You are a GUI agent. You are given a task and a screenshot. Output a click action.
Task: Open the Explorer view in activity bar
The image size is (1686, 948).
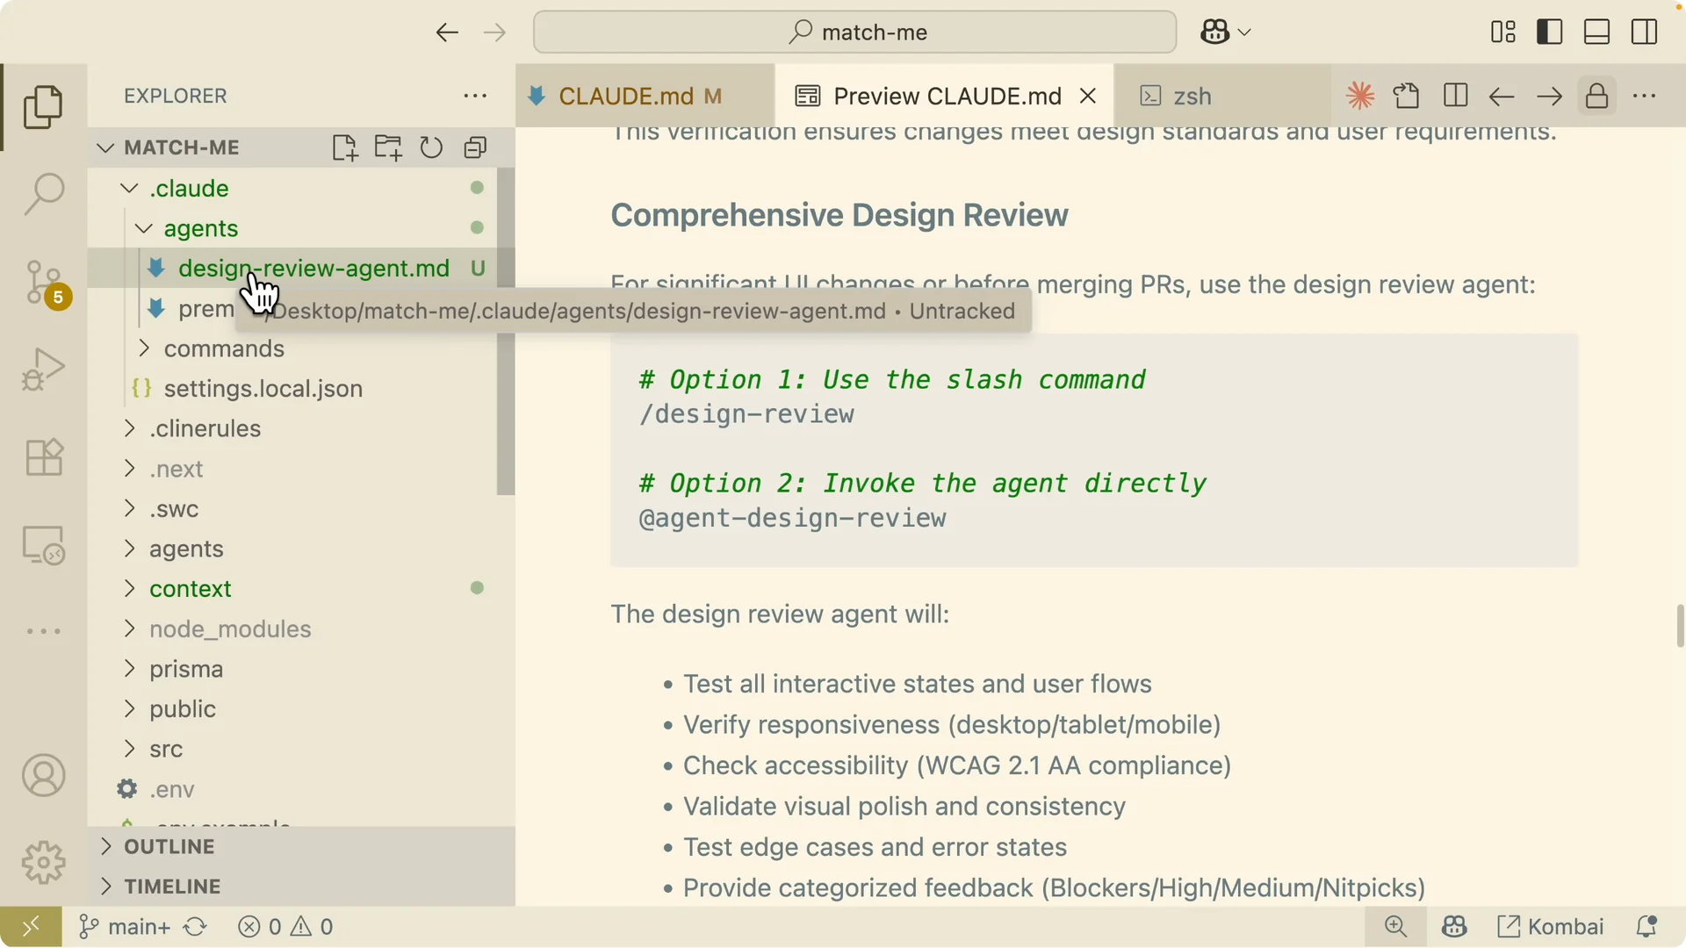(x=43, y=107)
